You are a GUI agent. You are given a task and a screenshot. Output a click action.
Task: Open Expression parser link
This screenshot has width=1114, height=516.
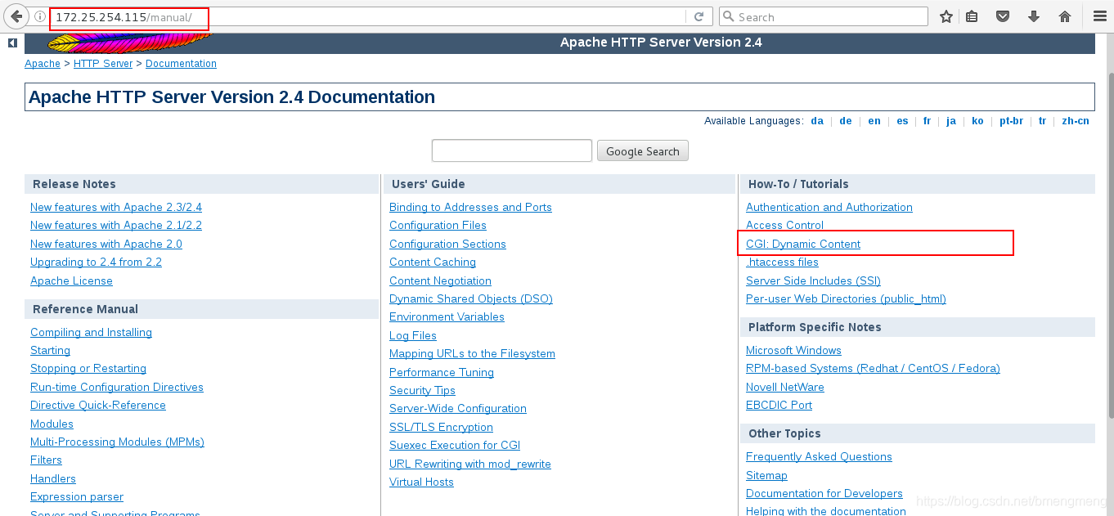click(77, 496)
